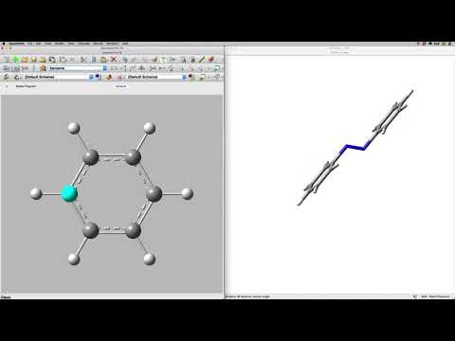The height and width of the screenshot is (341, 455).
Task: Select the rightmost carbon atom of the ring
Action: 154,193
